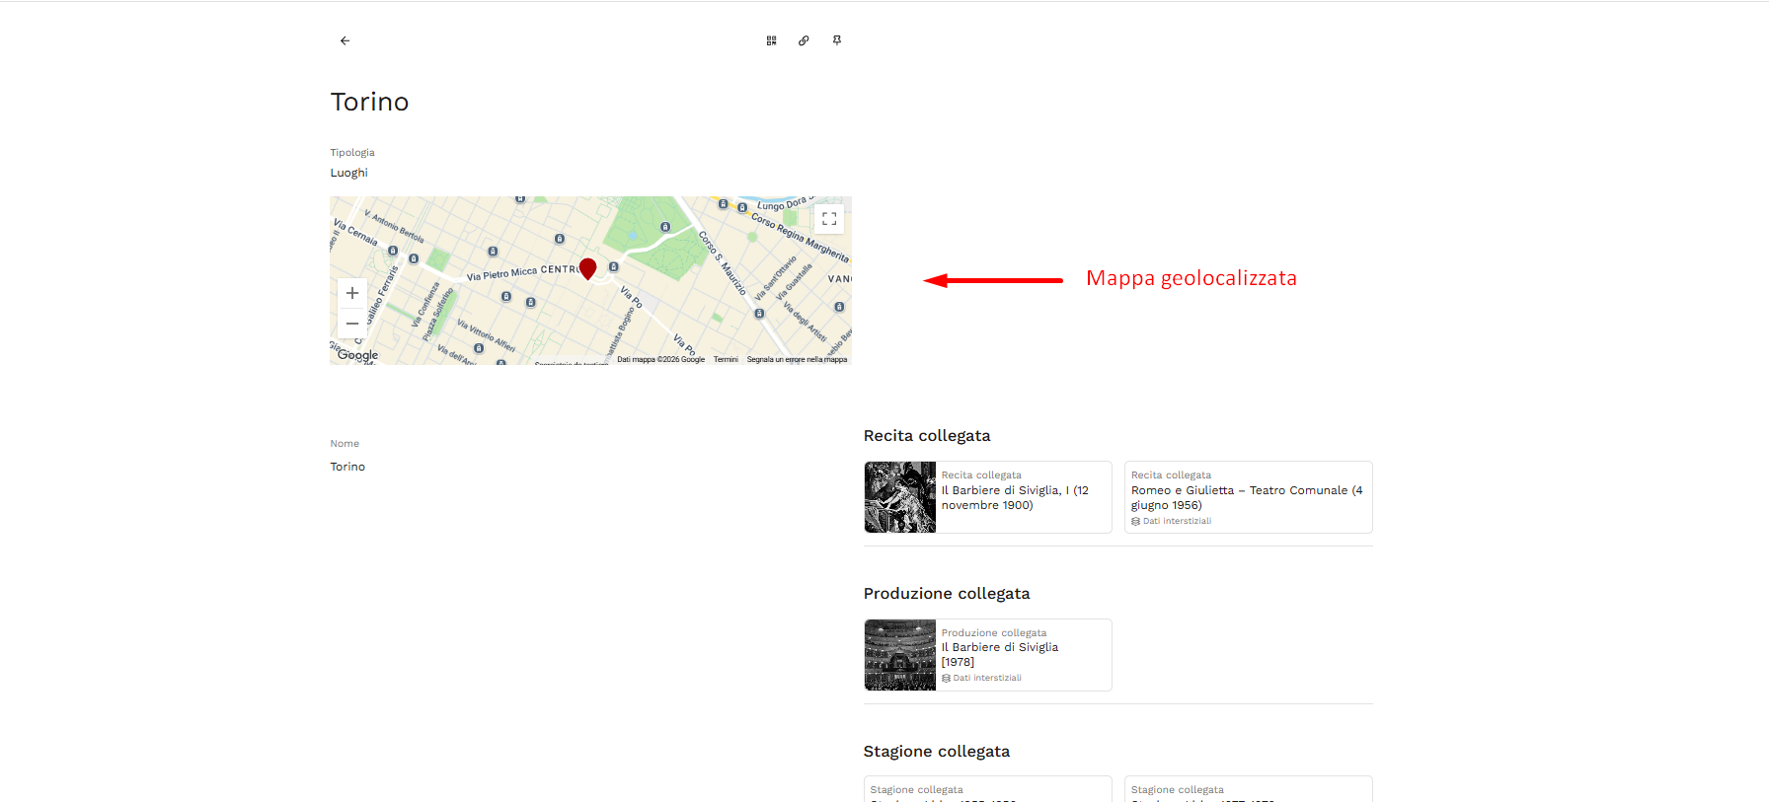The height and width of the screenshot is (802, 1769).
Task: Click Dati interstiziali icon under Il Barbiere [1978]
Action: coord(946,678)
